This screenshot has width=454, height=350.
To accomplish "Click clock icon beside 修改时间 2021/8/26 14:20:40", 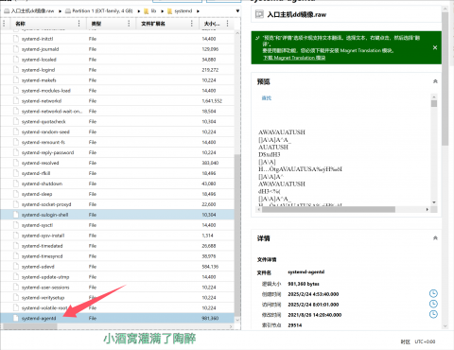I will [x=433, y=314].
